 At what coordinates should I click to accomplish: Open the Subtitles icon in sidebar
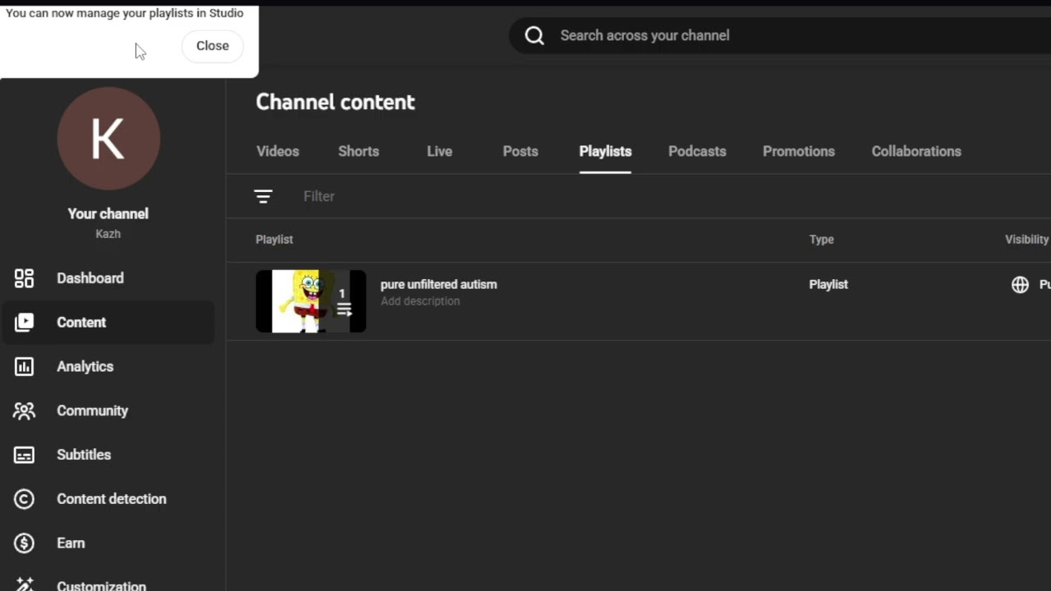(24, 455)
